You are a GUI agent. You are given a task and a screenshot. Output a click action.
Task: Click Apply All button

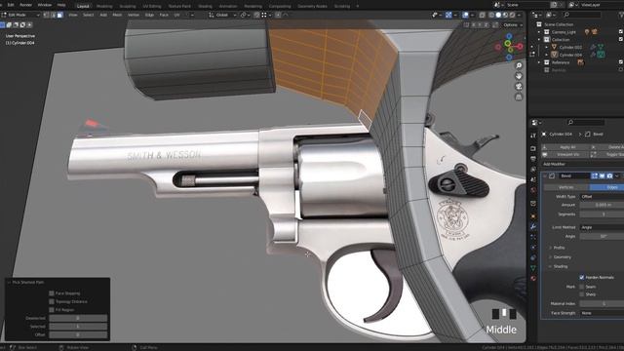point(565,147)
